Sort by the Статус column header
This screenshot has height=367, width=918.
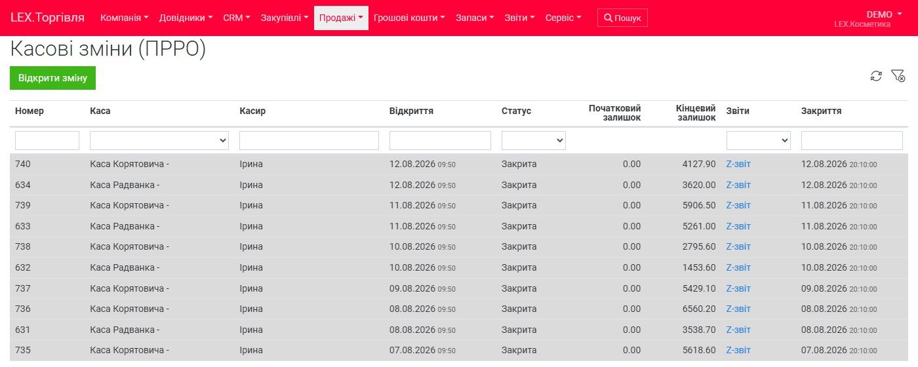(517, 111)
